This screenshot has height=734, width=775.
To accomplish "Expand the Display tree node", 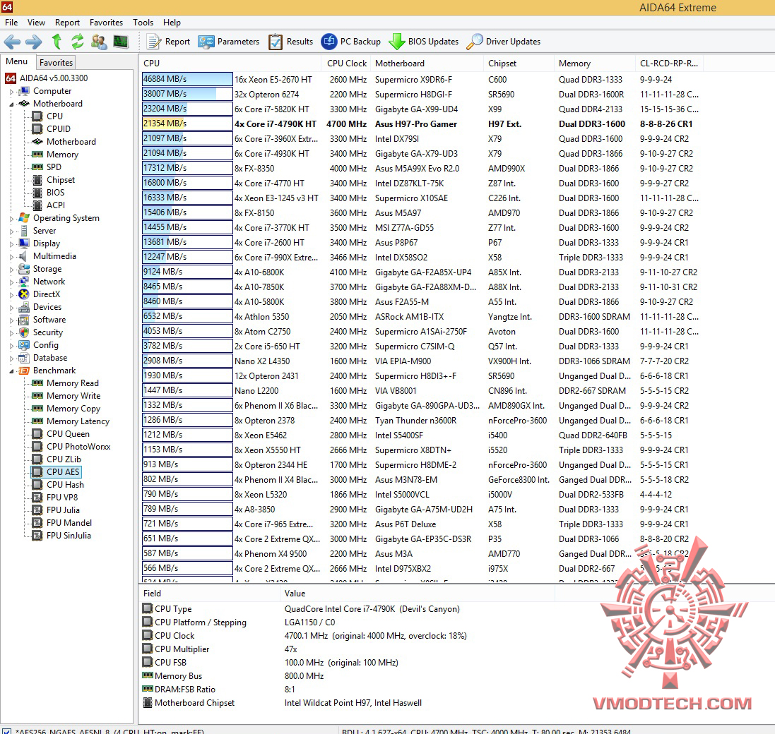I will [x=11, y=244].
